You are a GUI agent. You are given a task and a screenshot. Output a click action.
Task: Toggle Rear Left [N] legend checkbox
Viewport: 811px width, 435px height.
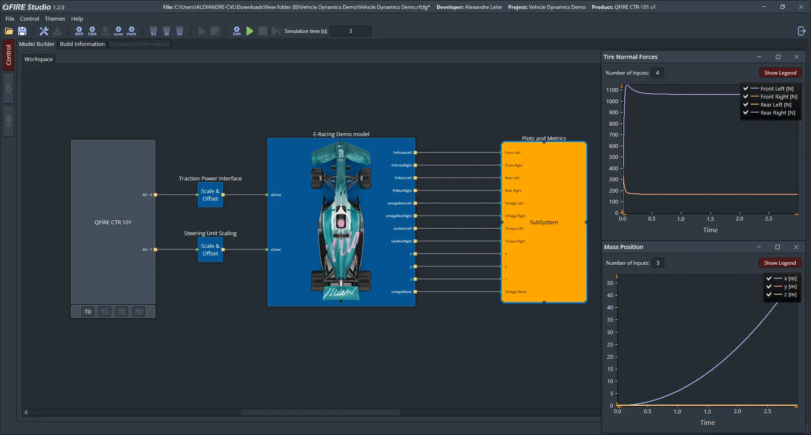746,105
